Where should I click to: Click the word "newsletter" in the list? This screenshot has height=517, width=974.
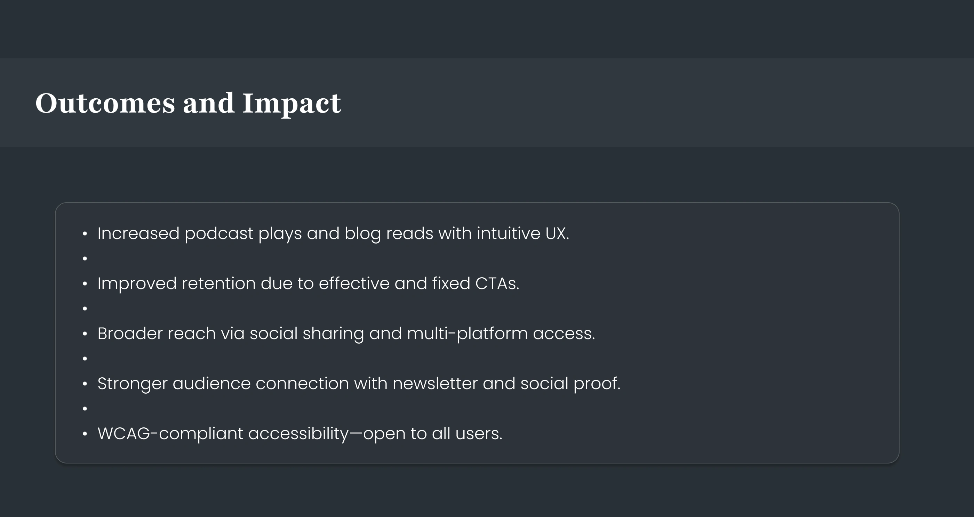tap(435, 384)
